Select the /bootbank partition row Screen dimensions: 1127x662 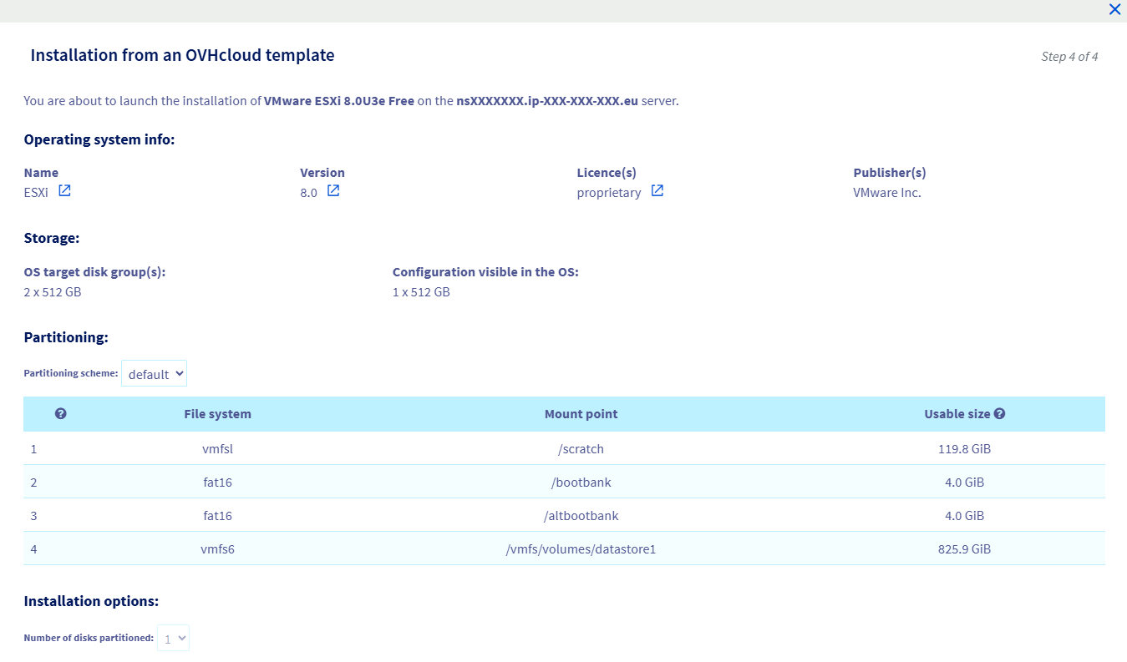tap(581, 483)
